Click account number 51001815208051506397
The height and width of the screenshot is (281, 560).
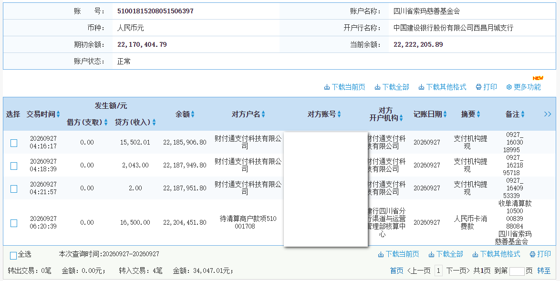[156, 11]
